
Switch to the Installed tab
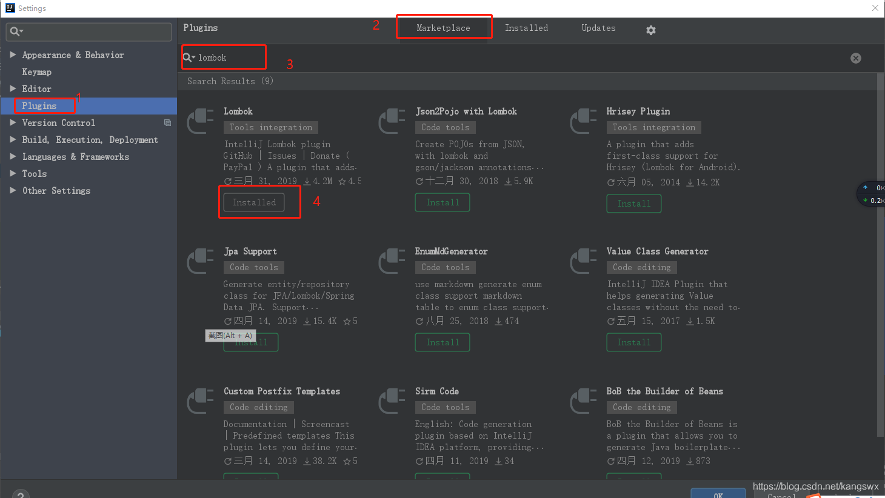pyautogui.click(x=526, y=28)
